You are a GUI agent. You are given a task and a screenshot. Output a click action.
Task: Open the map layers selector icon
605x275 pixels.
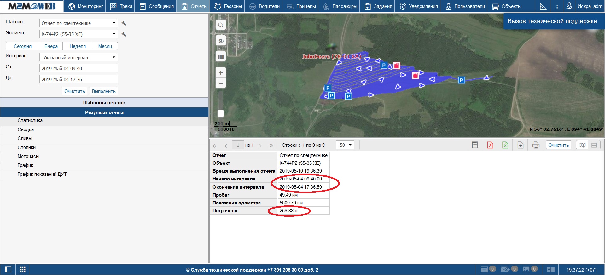click(x=221, y=57)
